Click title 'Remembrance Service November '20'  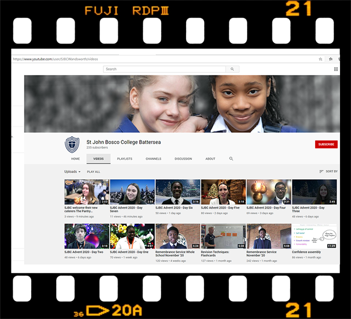261,254
